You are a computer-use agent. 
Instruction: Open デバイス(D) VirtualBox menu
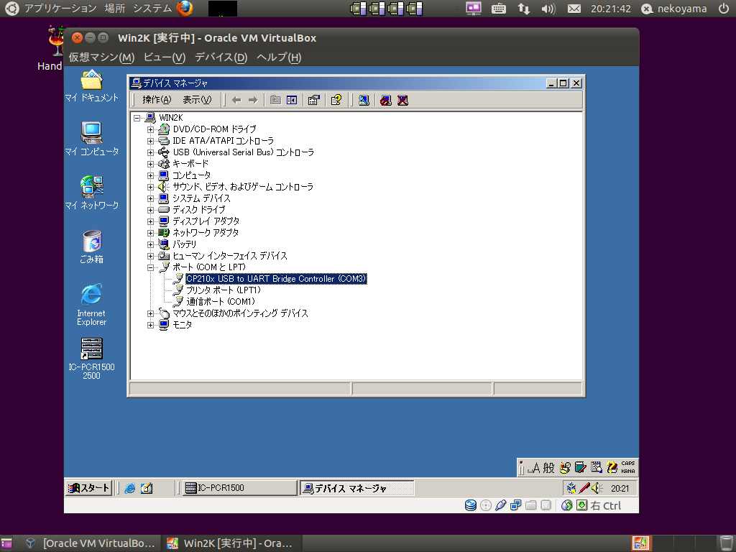click(x=221, y=57)
